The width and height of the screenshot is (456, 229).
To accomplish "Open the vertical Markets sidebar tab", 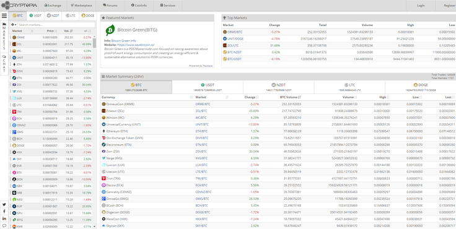I will [4, 36].
